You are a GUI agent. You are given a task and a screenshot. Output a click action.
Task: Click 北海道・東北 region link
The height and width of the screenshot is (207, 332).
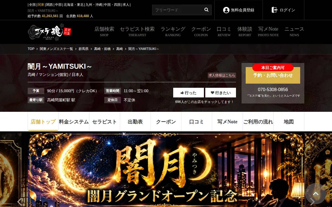pyautogui.click(x=74, y=5)
